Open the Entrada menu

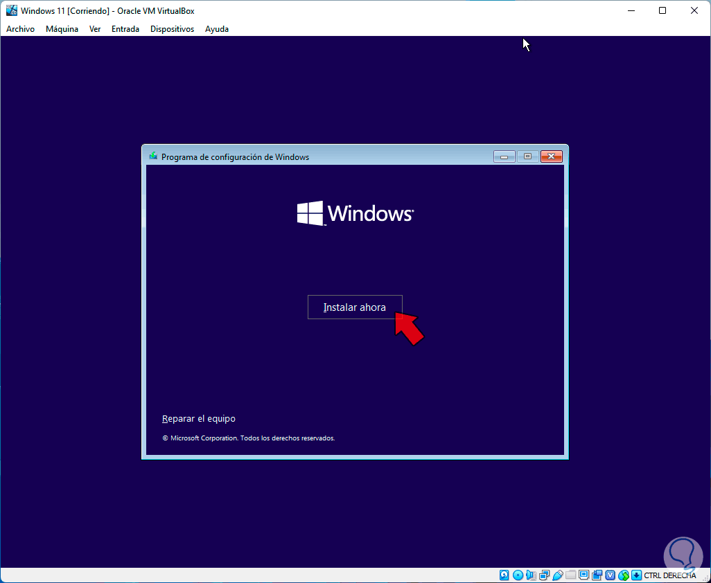click(125, 29)
